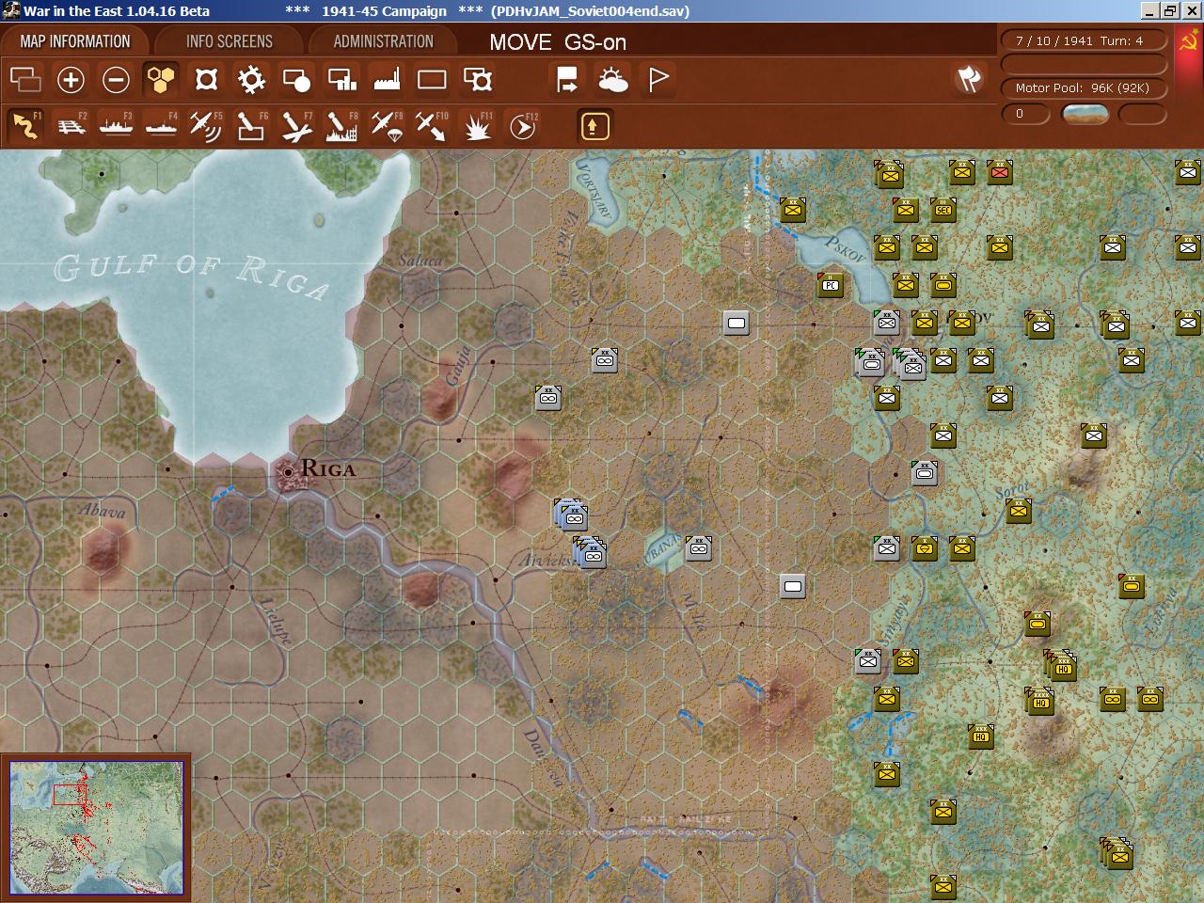Click the F12 circled arrow icon
Screen dimensions: 1204x903
pyautogui.click(x=522, y=126)
